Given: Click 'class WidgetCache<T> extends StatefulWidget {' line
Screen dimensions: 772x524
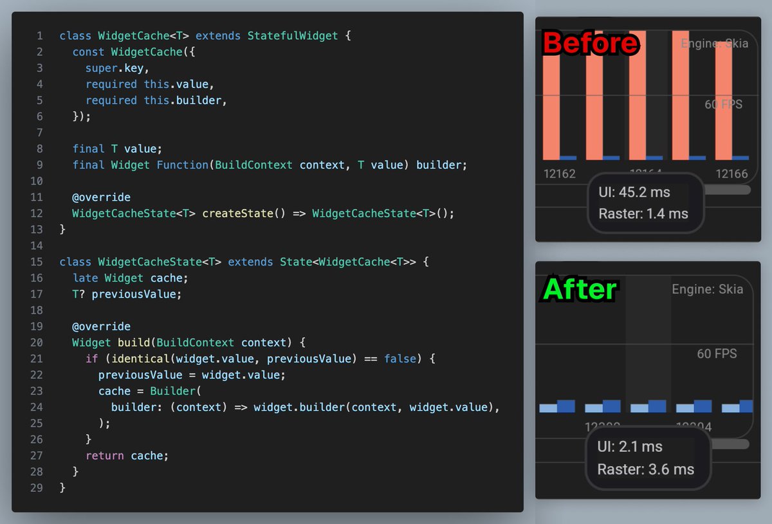Looking at the screenshot, I should (x=205, y=35).
